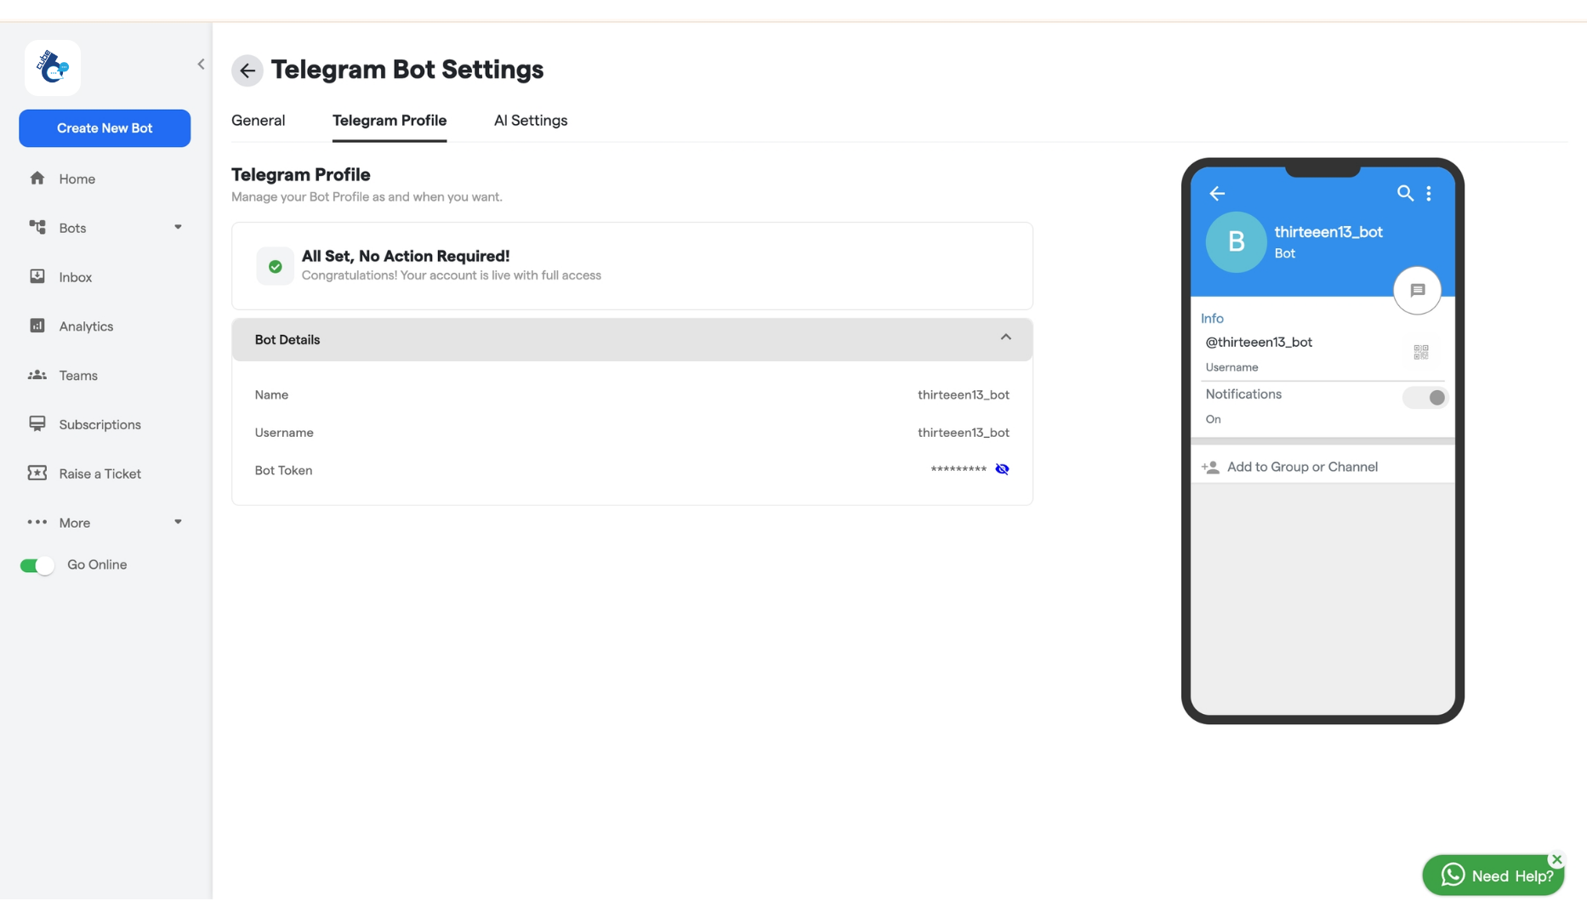Expand the Bots menu dropdown arrow

point(178,227)
